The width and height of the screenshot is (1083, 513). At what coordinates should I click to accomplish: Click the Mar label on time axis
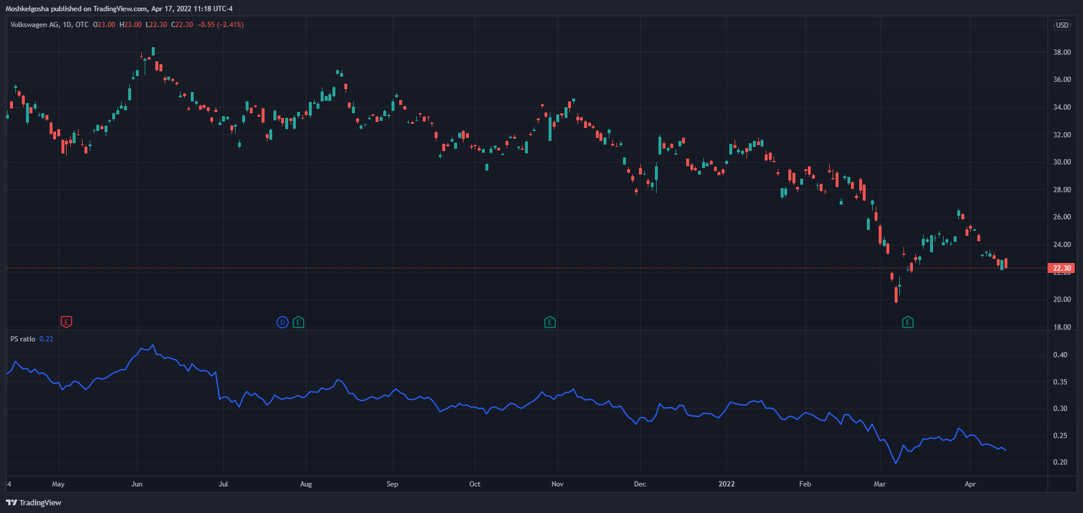point(880,484)
